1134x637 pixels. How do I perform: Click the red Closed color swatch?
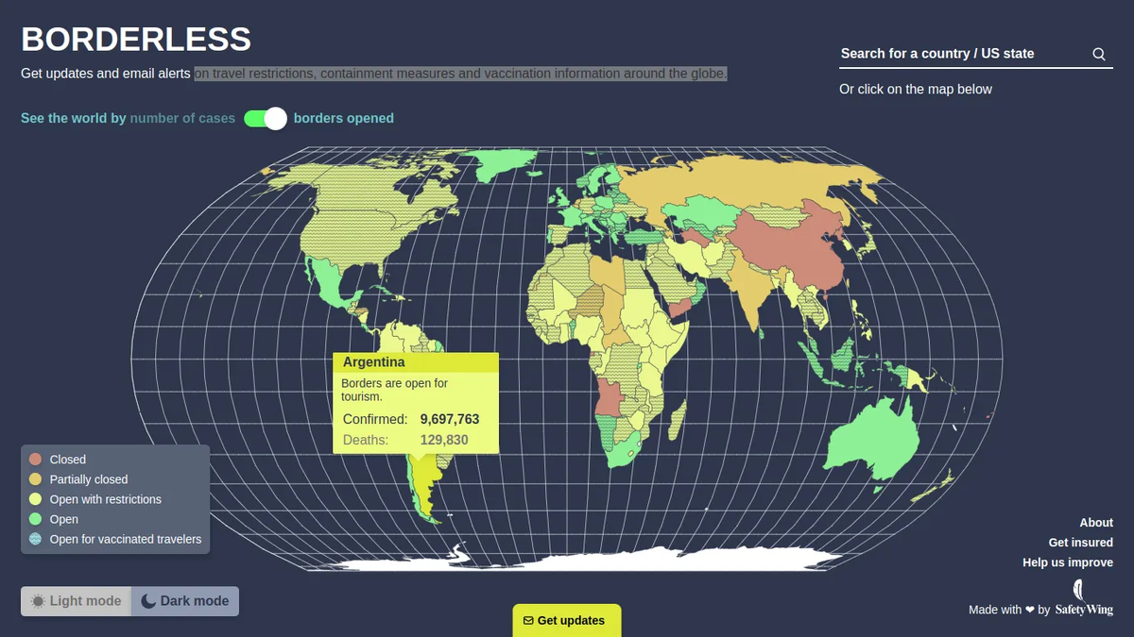tap(37, 460)
